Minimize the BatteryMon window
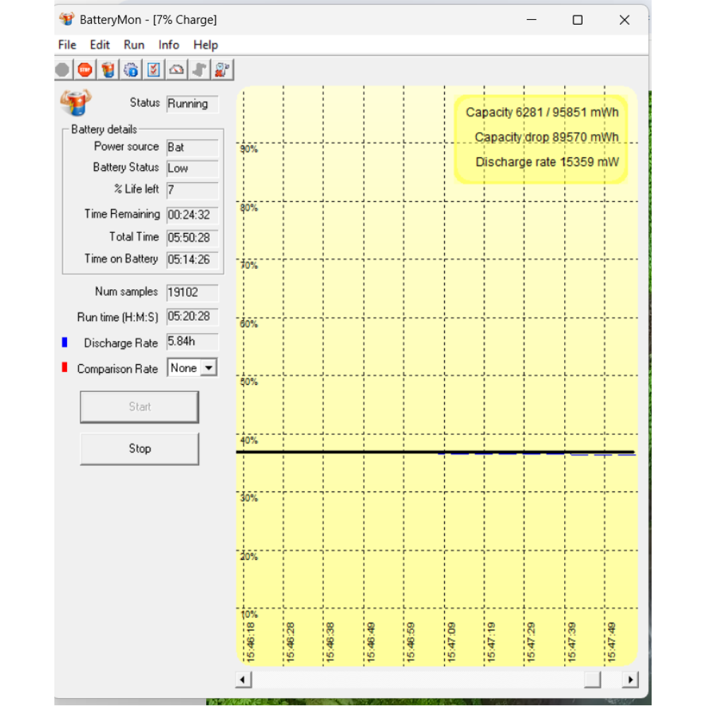Image resolution: width=706 pixels, height=706 pixels. coord(532,20)
